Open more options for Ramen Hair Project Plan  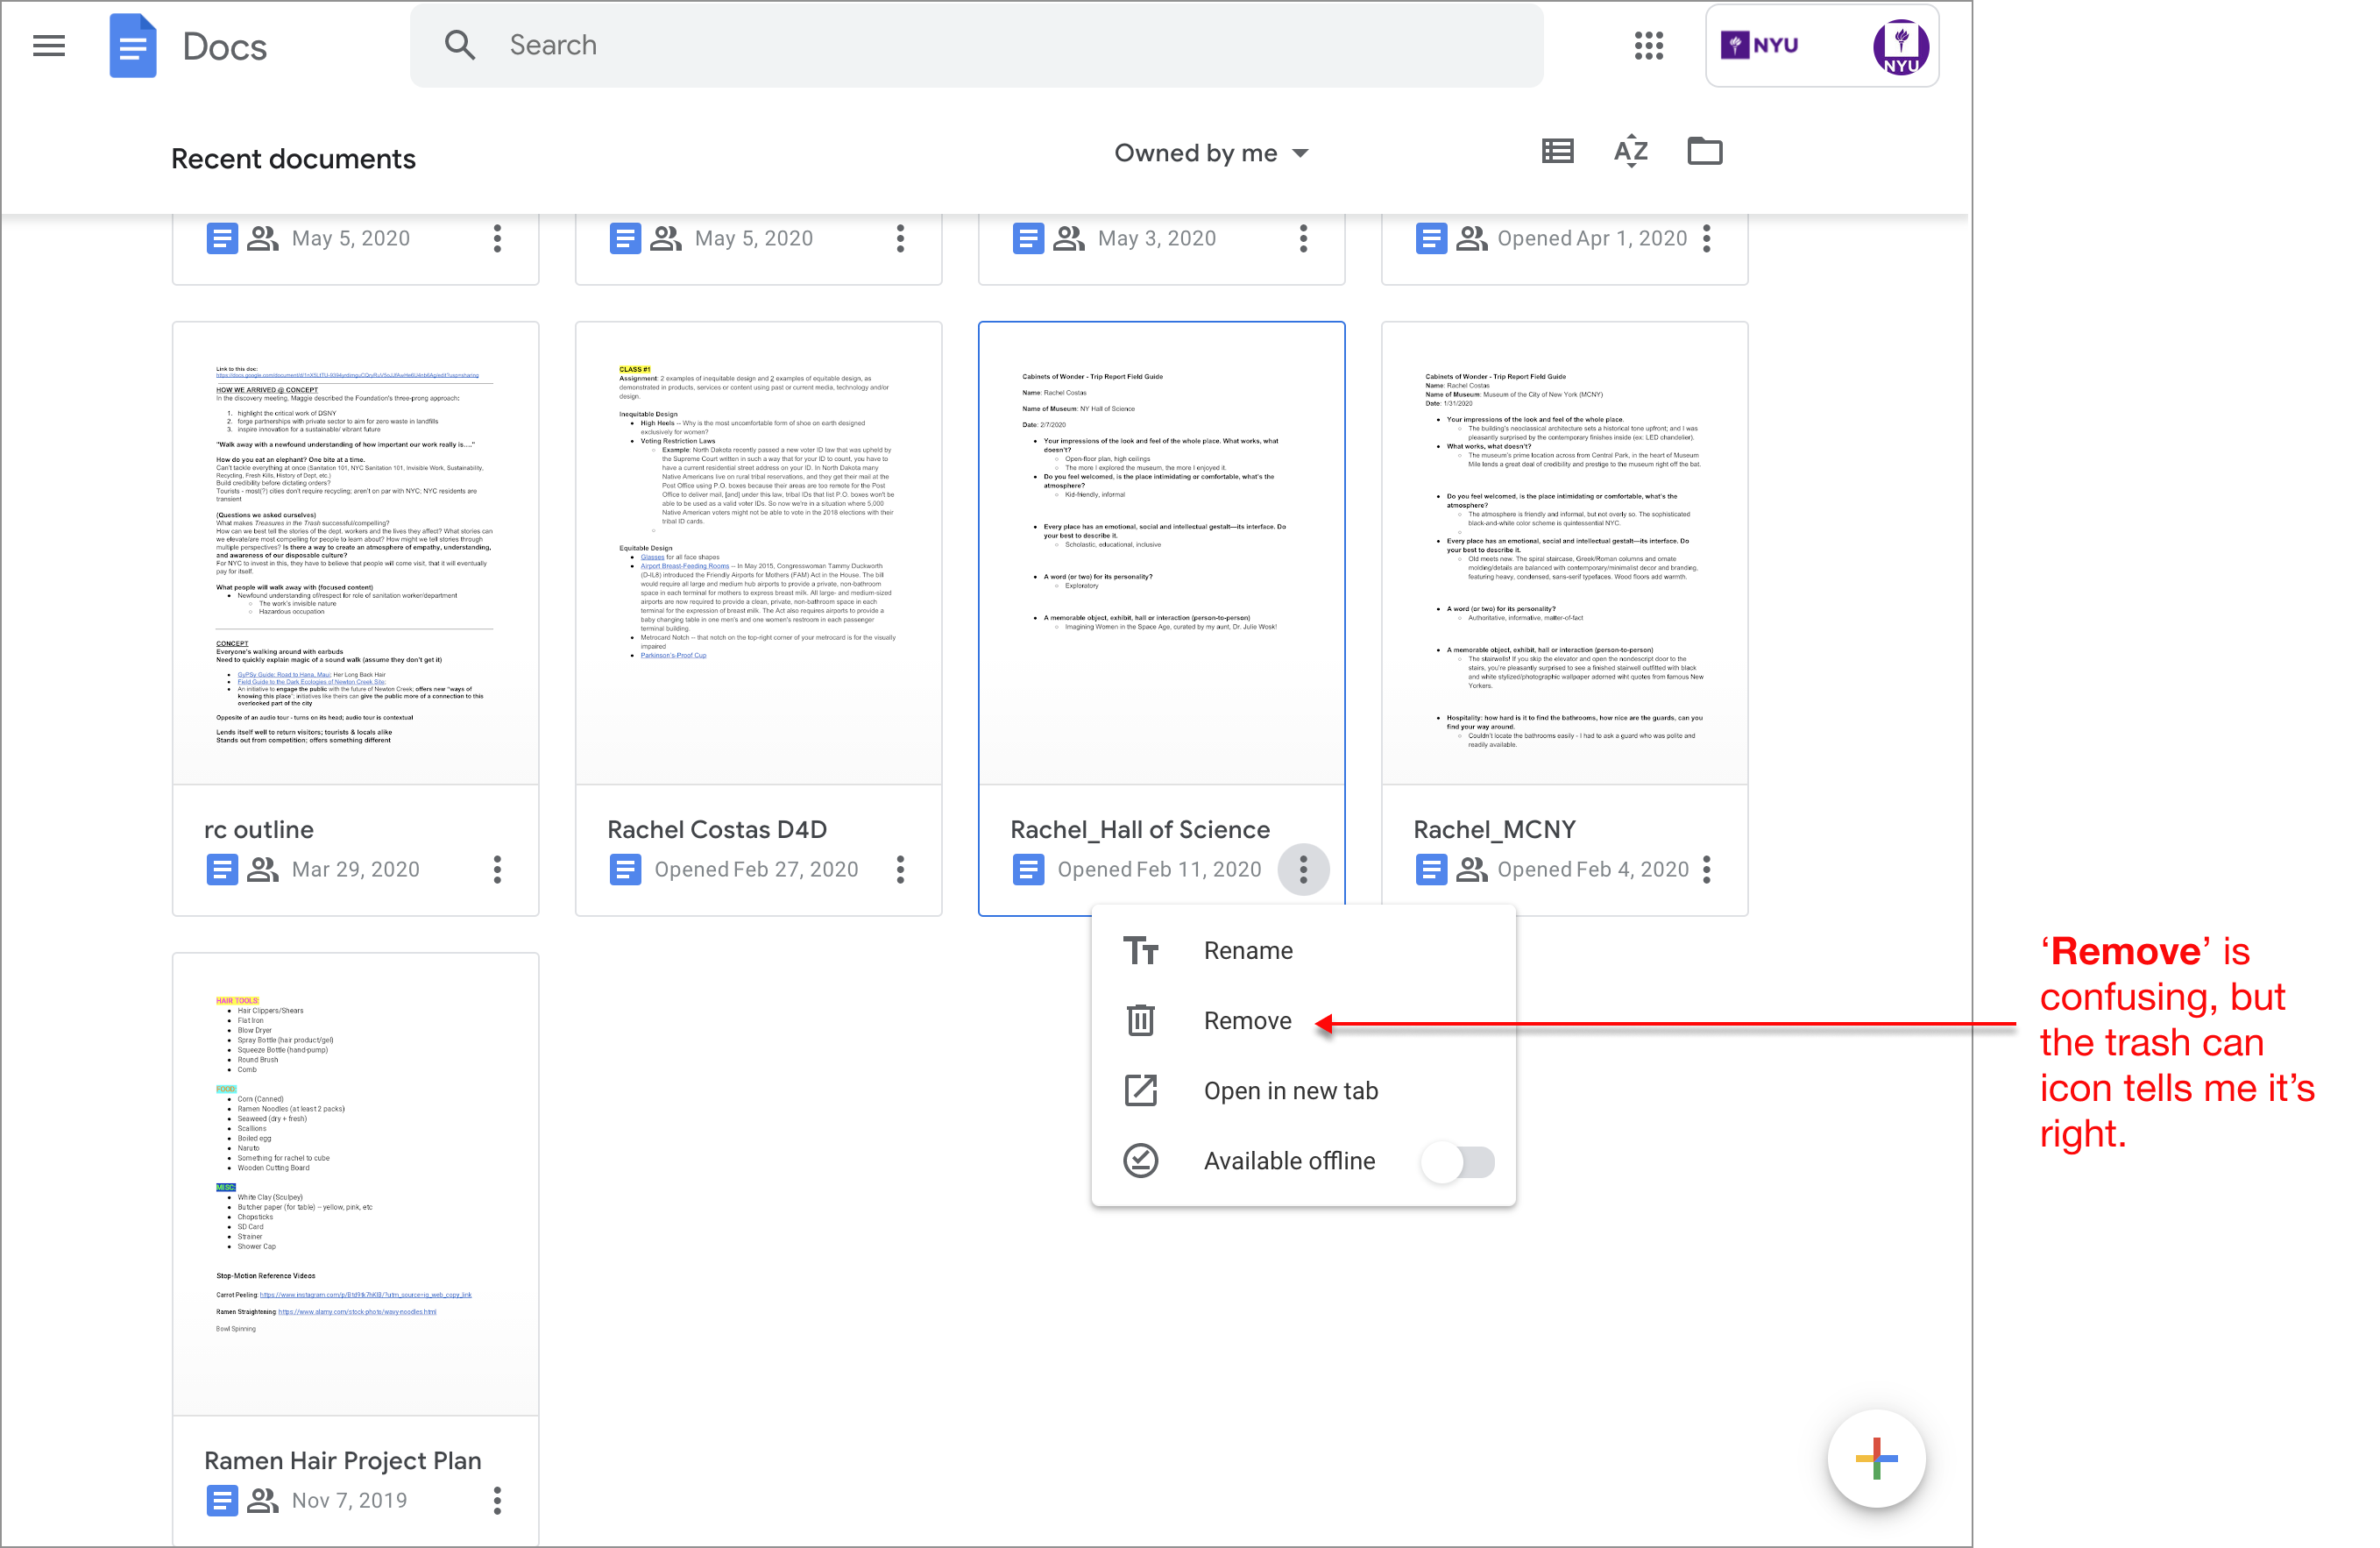[x=497, y=1500]
